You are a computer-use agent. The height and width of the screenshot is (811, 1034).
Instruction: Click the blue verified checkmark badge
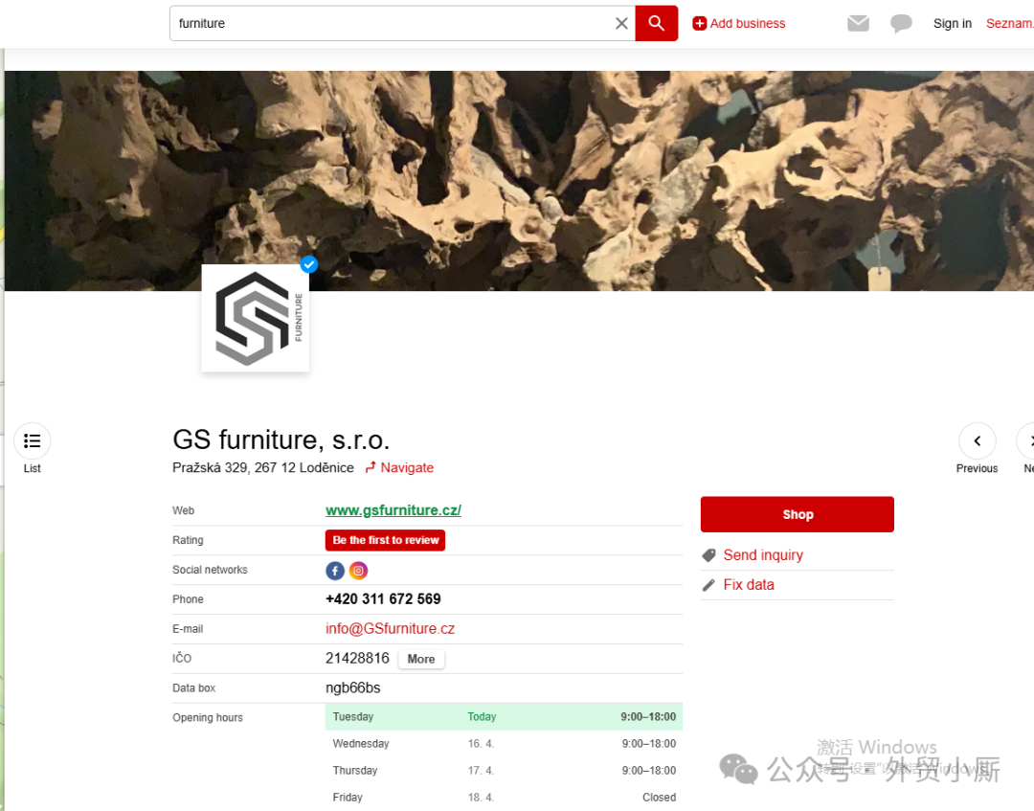[308, 264]
